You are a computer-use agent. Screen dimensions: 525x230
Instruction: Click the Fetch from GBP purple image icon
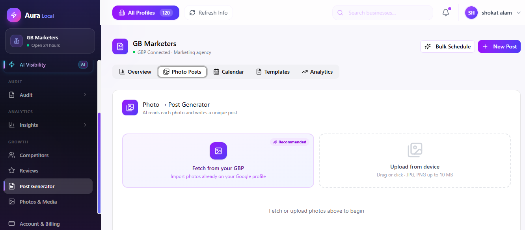[218, 151]
